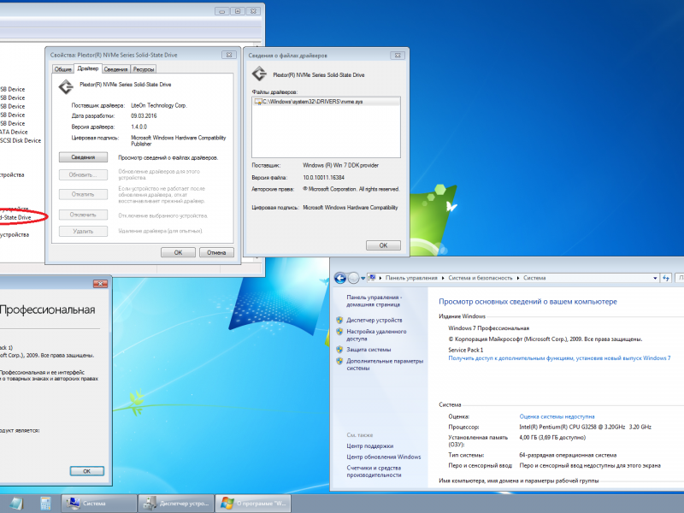Image resolution: width=684 pixels, height=513 pixels.
Task: Open Диспетчер устройств from sidebar
Action: pyautogui.click(x=374, y=320)
